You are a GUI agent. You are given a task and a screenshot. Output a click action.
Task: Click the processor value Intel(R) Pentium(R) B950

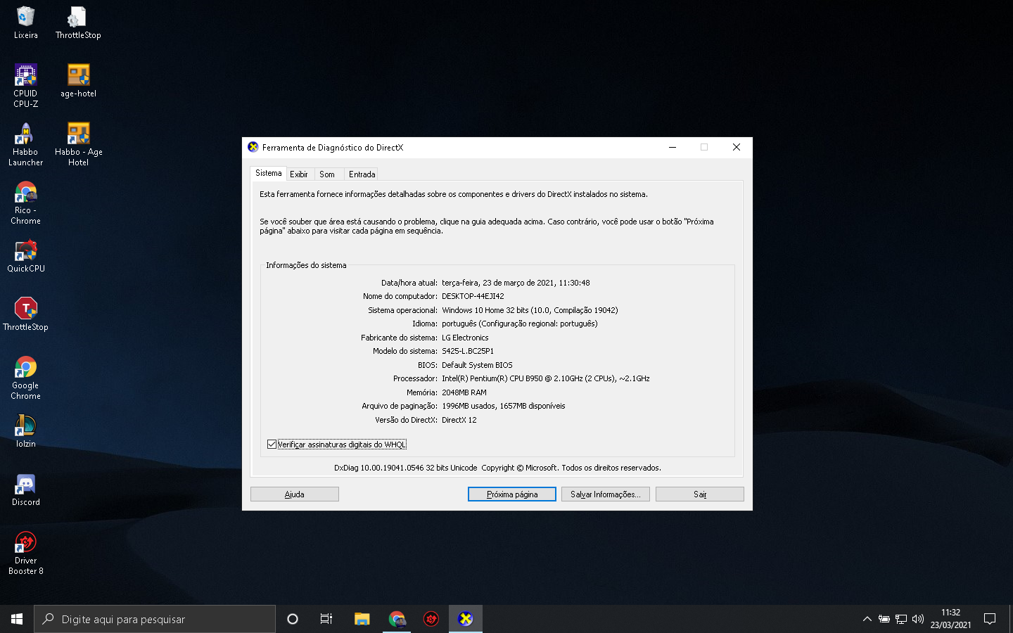[545, 378]
